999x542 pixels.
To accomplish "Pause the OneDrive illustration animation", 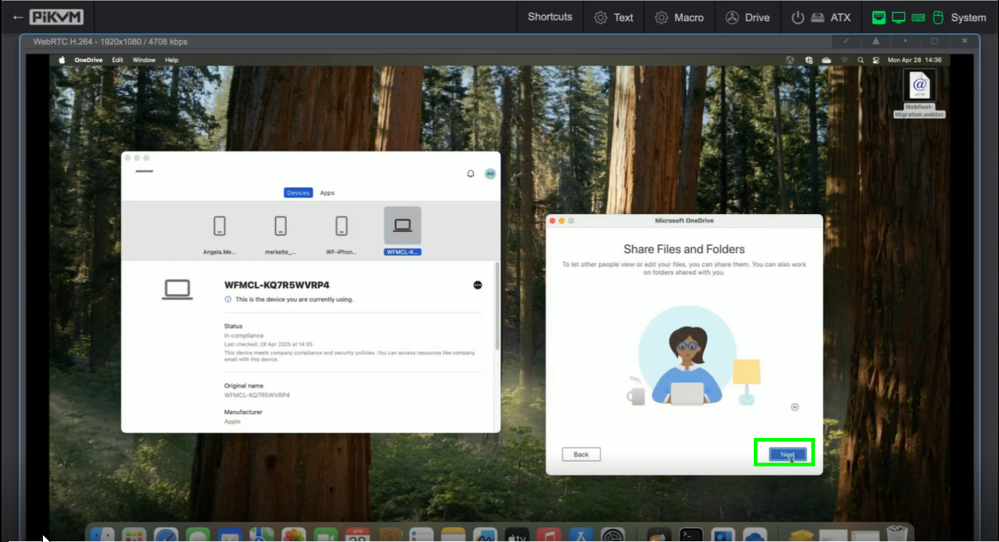I will (795, 407).
